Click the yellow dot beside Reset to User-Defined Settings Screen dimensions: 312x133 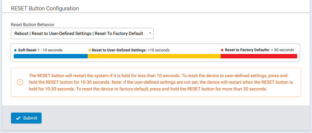90,50
